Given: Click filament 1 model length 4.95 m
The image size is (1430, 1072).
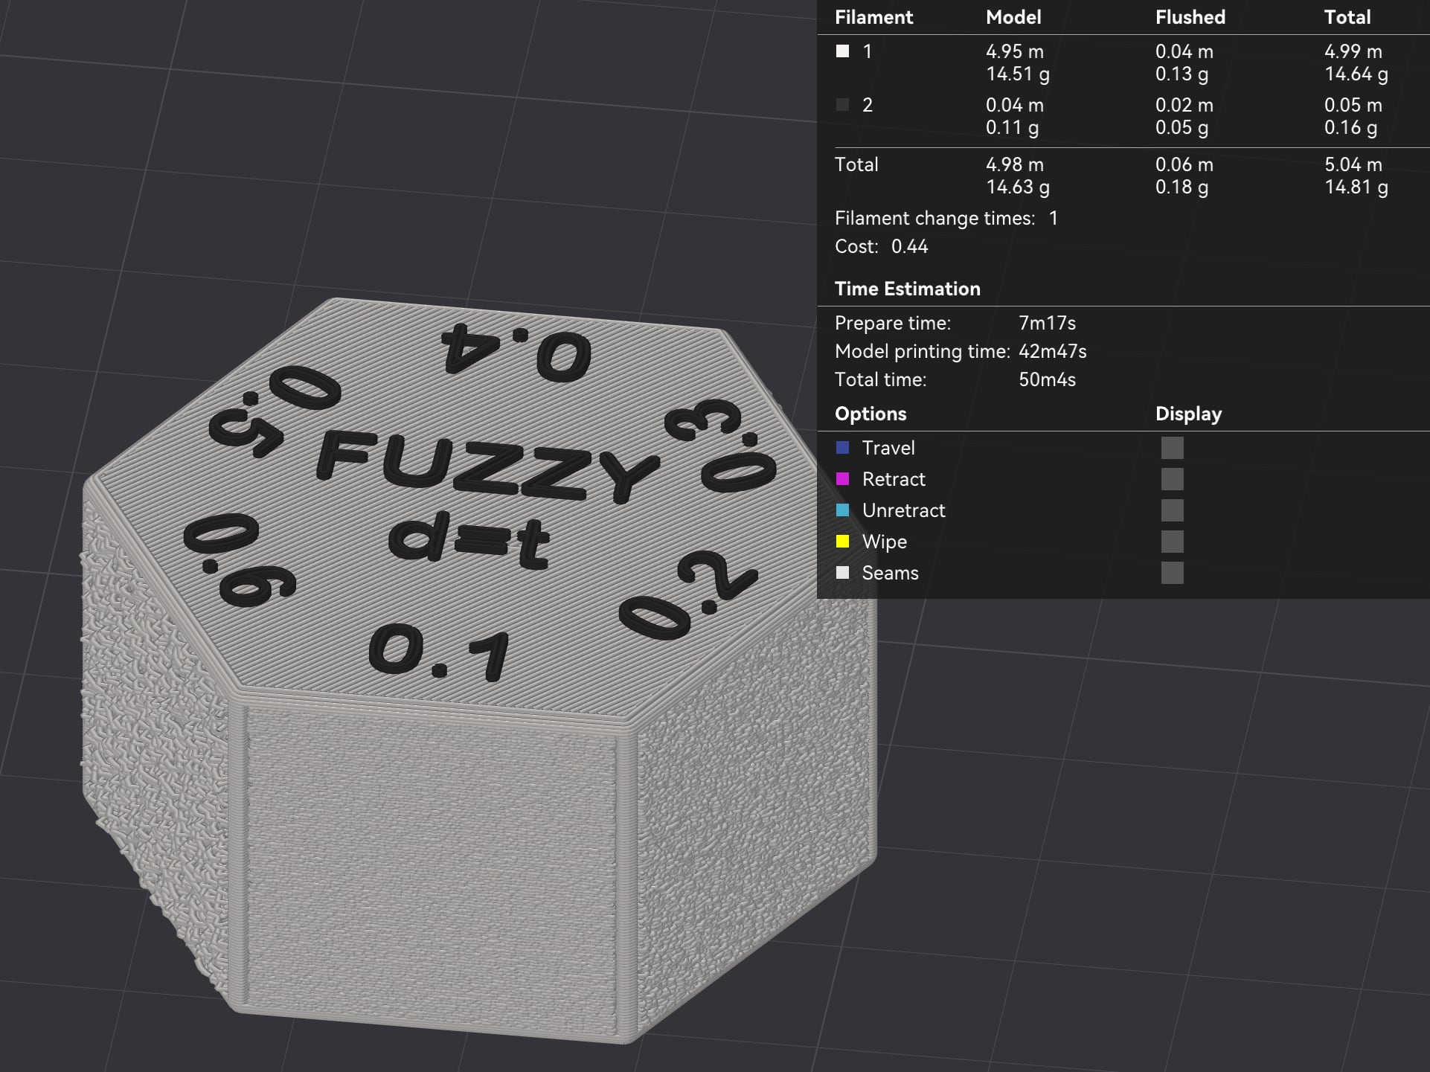Looking at the screenshot, I should pyautogui.click(x=1014, y=51).
